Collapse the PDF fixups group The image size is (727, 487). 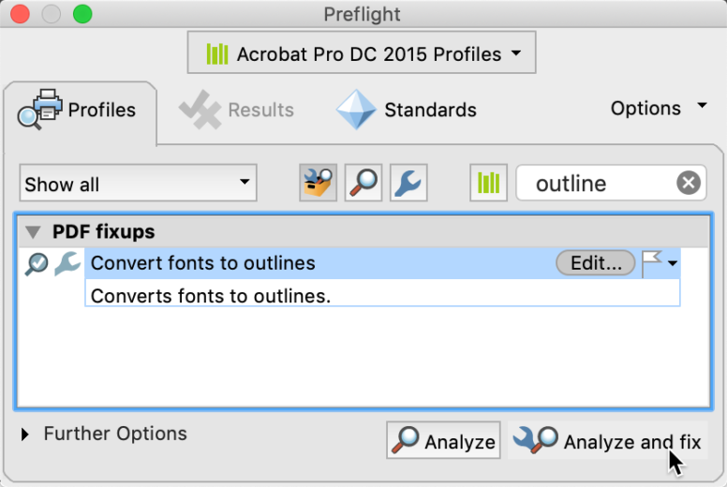click(x=33, y=231)
